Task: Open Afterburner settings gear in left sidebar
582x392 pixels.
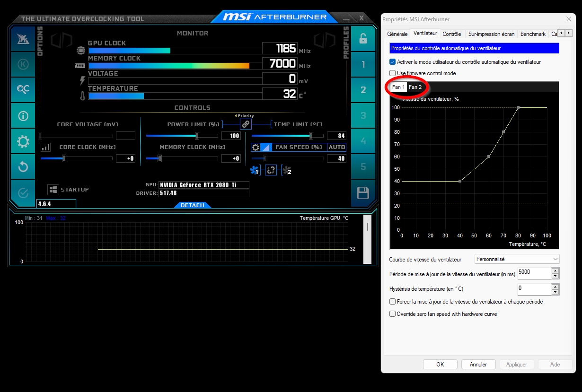Action: 23,141
